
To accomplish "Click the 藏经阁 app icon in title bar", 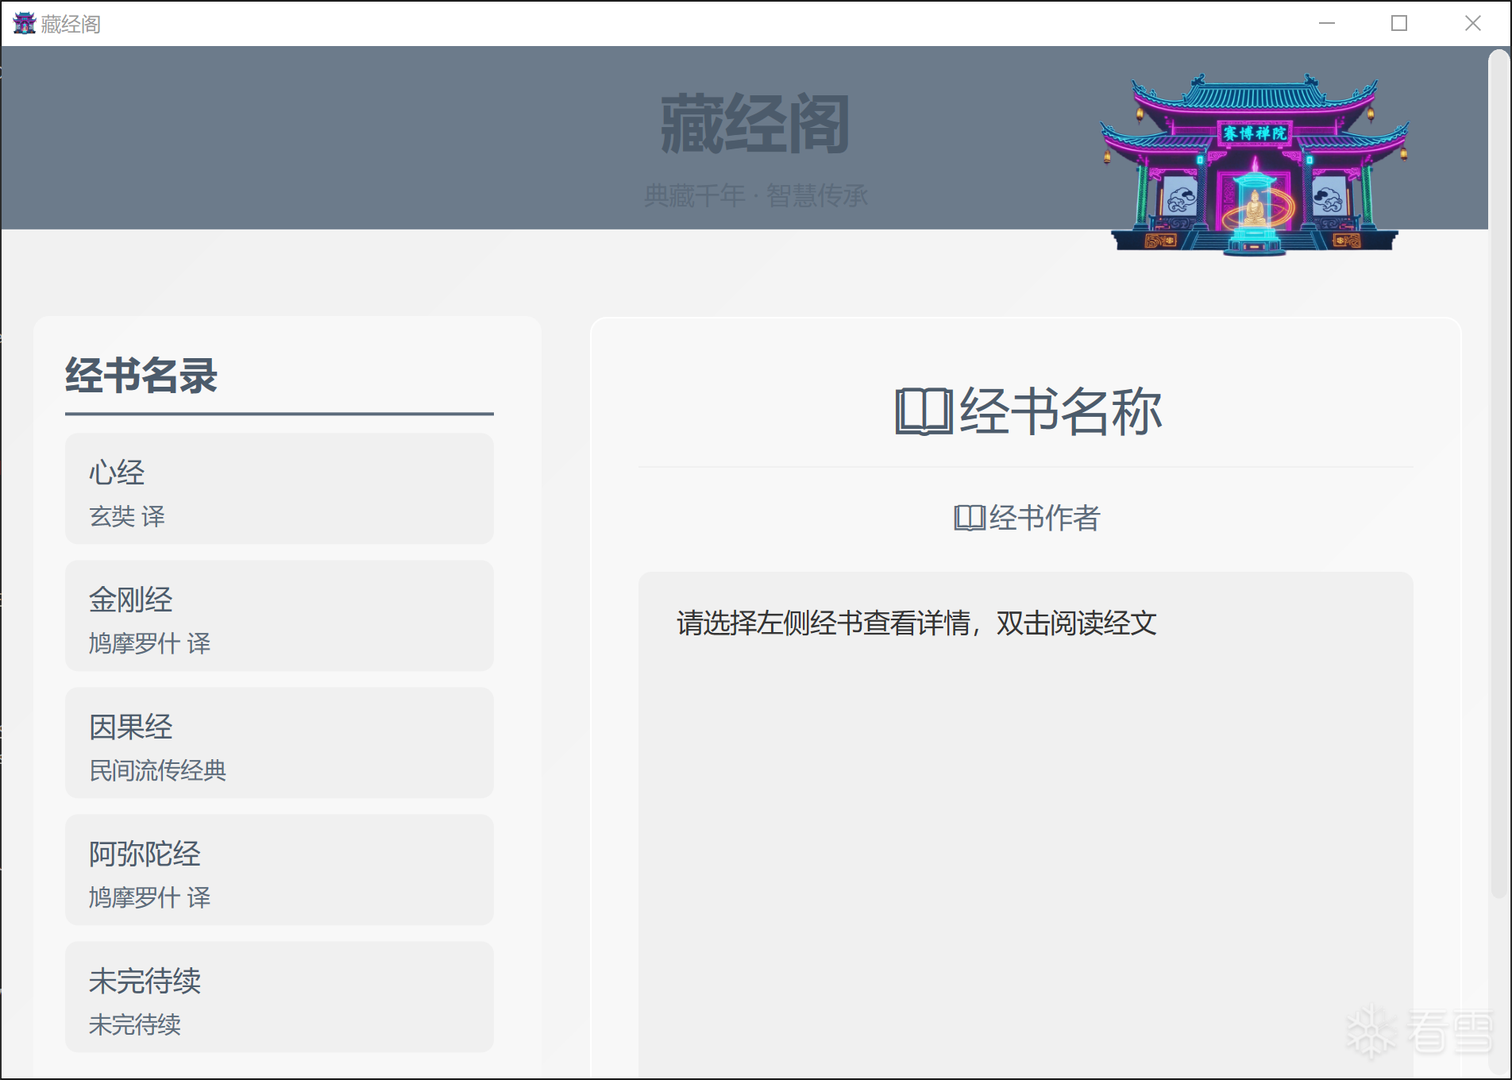I will [x=24, y=24].
